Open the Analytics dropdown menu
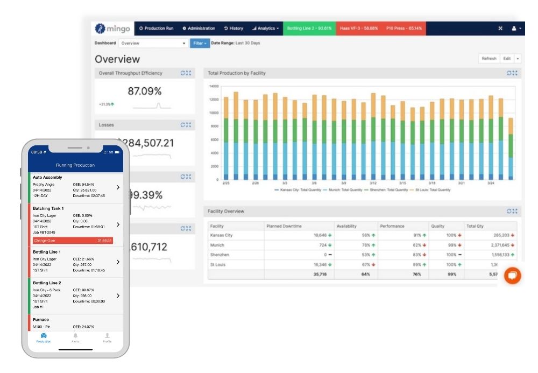Screen dimensions: 538x373 [x=265, y=29]
